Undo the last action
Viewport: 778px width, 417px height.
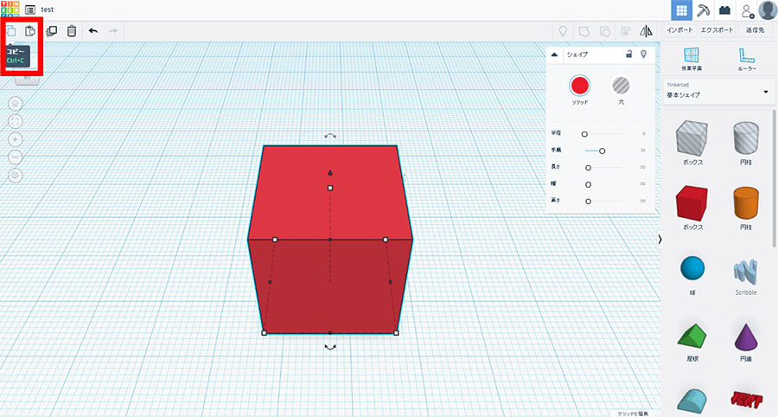coord(93,31)
